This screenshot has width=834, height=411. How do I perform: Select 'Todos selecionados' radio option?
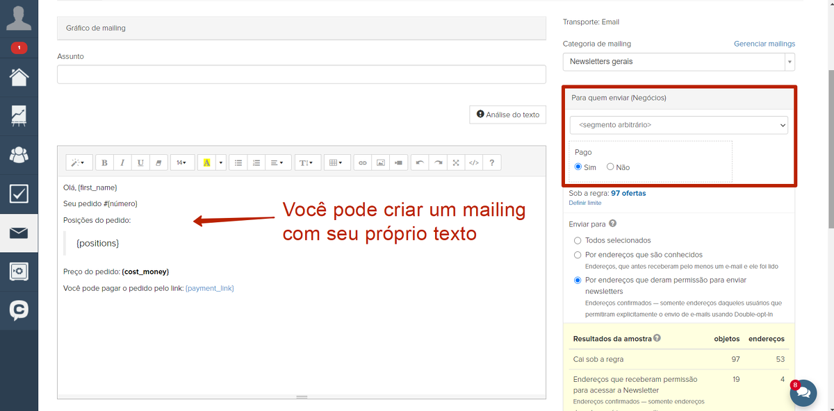point(578,240)
